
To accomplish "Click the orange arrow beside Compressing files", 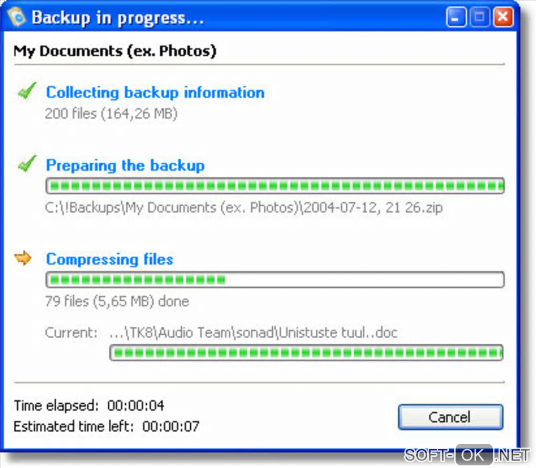I will (23, 258).
